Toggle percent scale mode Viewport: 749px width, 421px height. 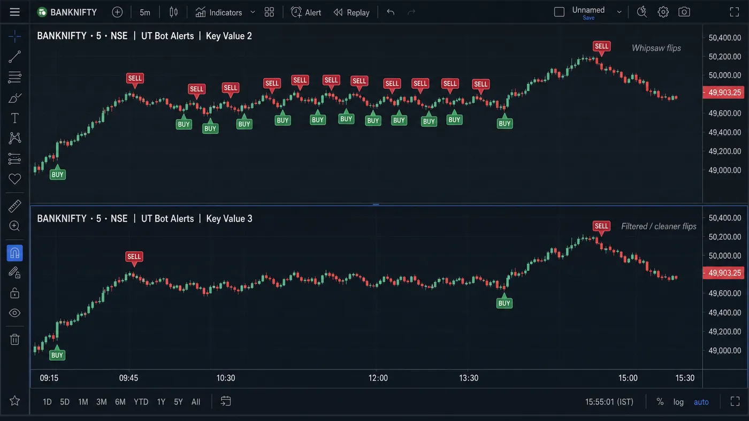coord(660,402)
